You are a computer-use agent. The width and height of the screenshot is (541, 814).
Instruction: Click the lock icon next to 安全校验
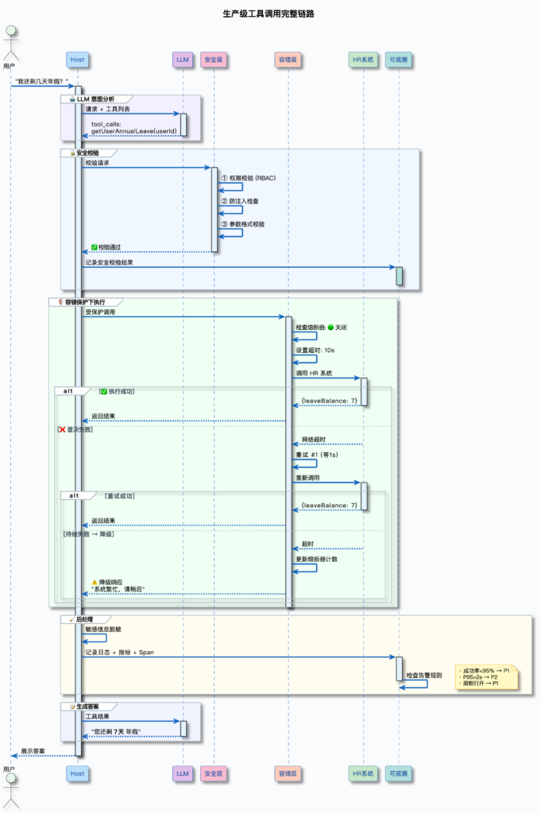tap(72, 152)
